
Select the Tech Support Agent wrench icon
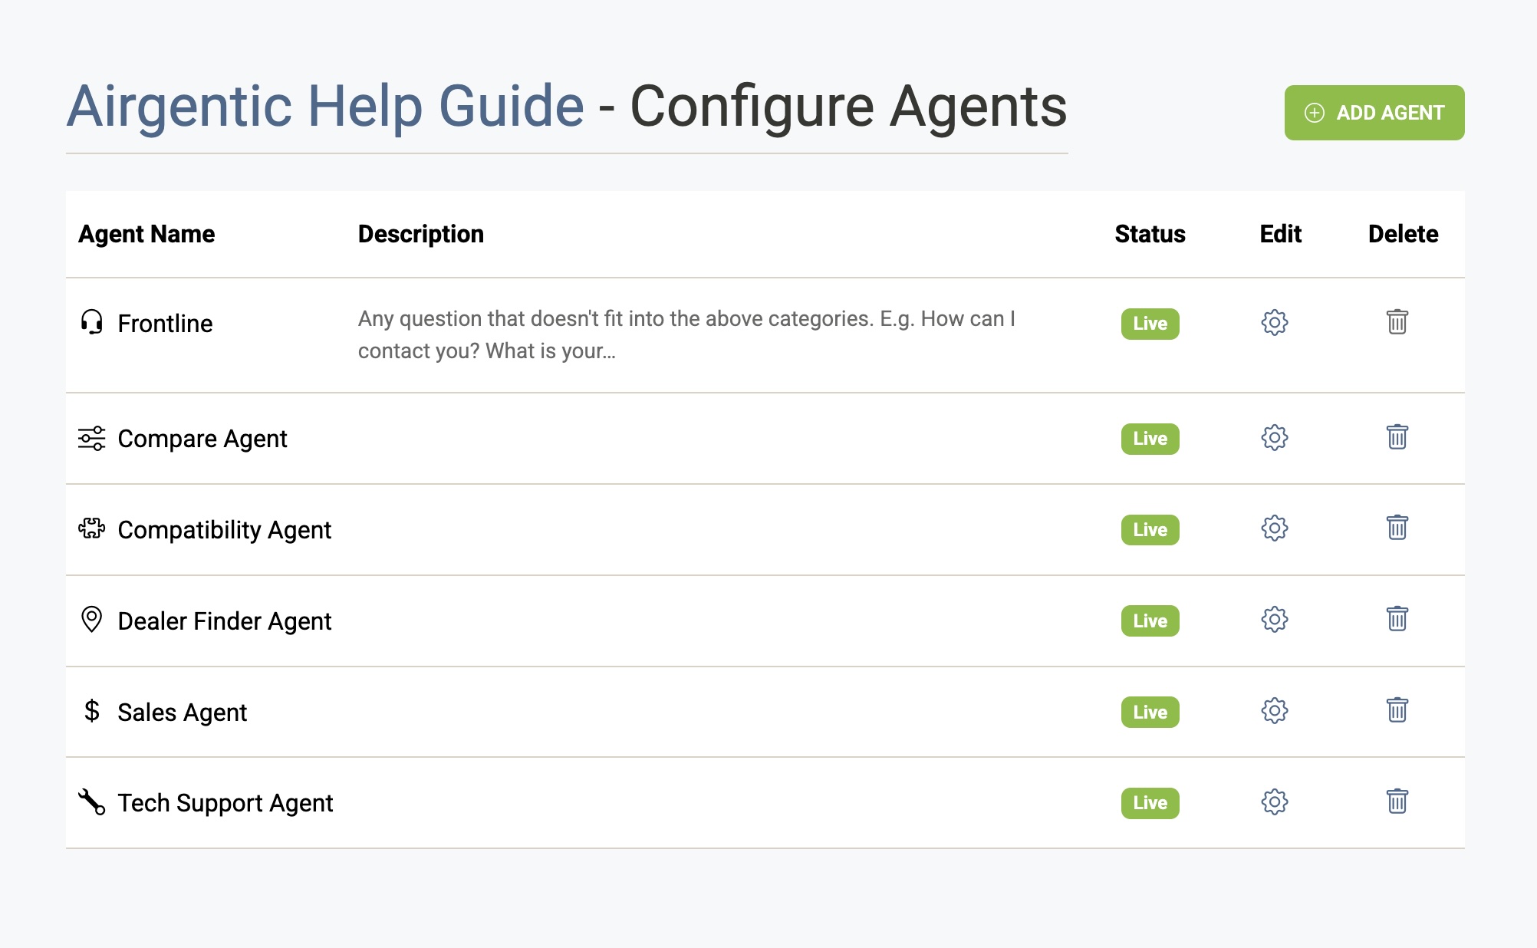tap(91, 802)
